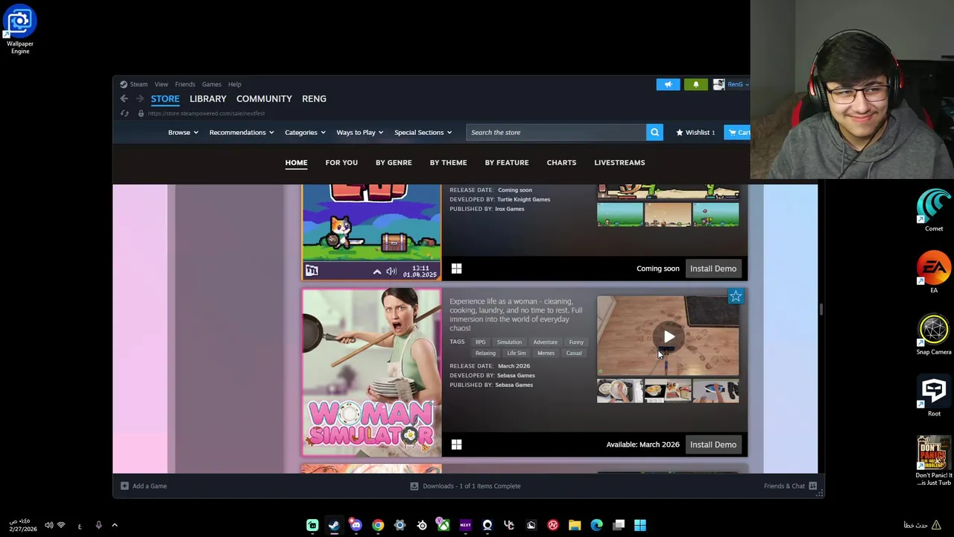Expand the Browse dropdown
The image size is (954, 537).
[x=183, y=132]
